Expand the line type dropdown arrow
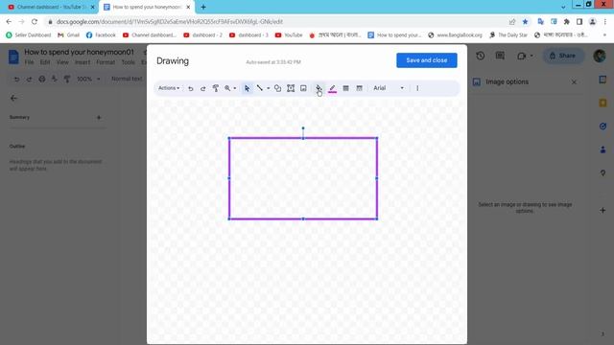The width and height of the screenshot is (614, 345). 269,88
